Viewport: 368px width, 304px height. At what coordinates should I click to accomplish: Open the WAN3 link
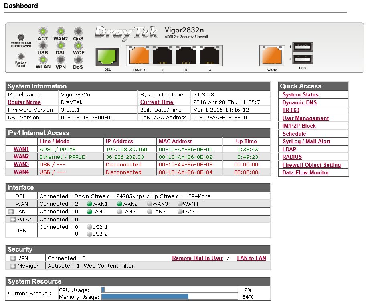click(x=21, y=164)
